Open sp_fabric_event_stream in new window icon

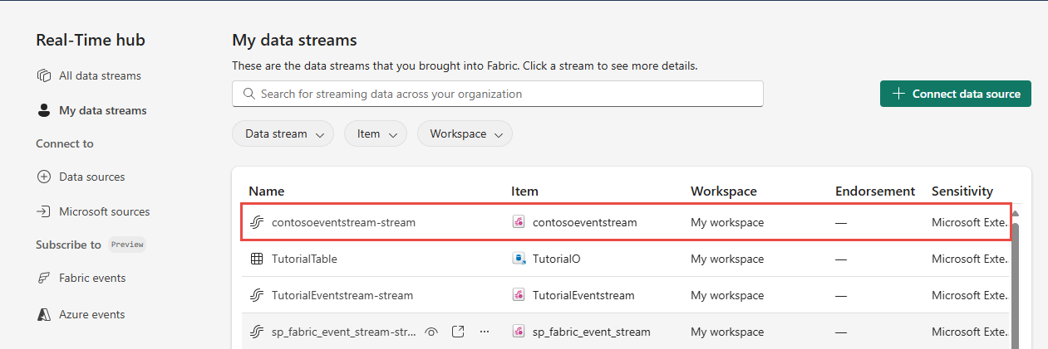pos(458,332)
